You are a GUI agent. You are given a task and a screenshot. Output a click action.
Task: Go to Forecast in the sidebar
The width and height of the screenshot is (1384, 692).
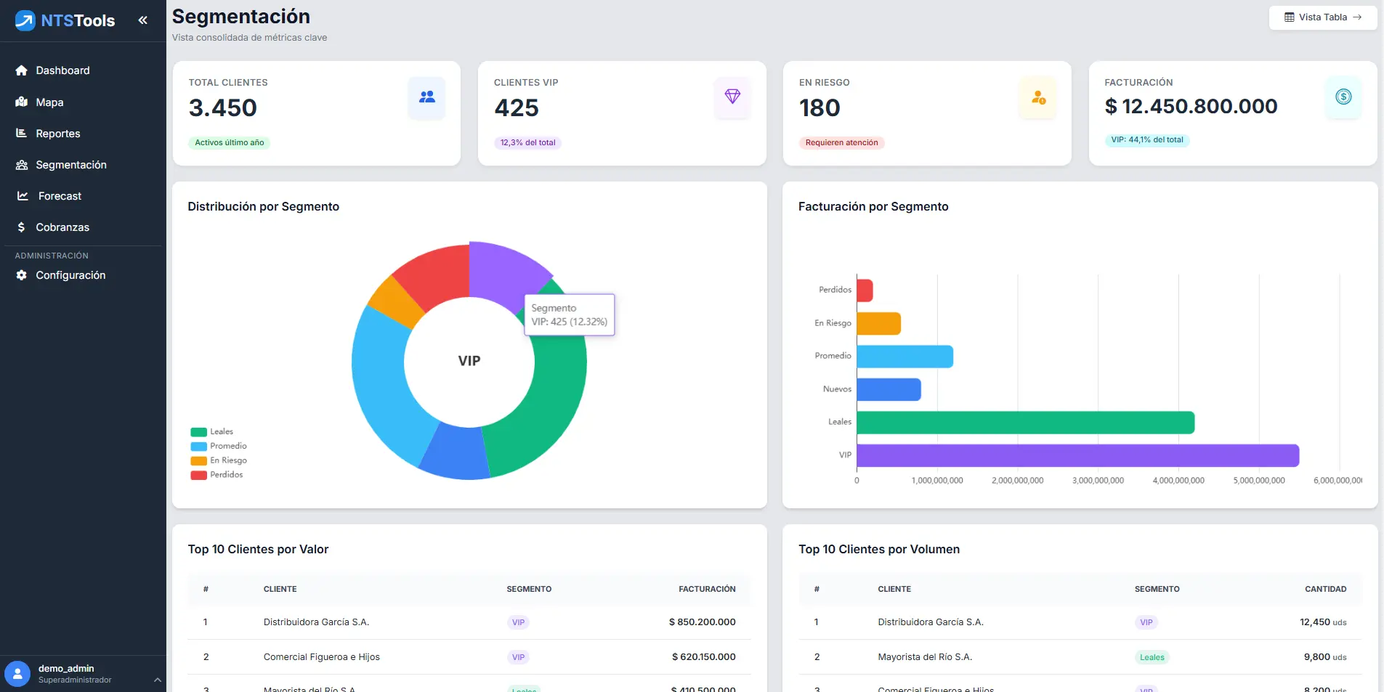60,196
